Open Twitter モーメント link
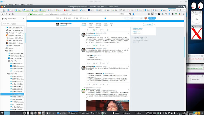This screenshot has height=115, width=204. [68, 18]
